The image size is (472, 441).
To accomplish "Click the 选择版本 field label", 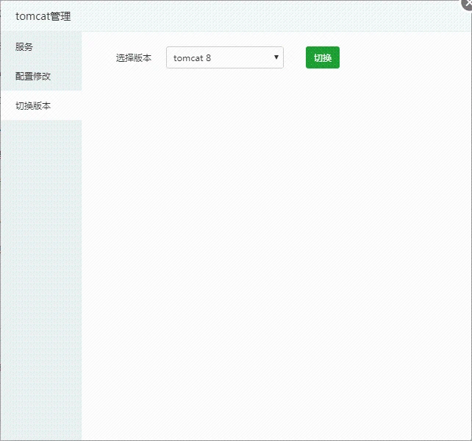I will (x=134, y=57).
